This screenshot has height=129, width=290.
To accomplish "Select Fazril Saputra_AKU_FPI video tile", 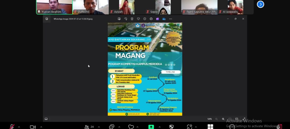I will [x=199, y=7].
